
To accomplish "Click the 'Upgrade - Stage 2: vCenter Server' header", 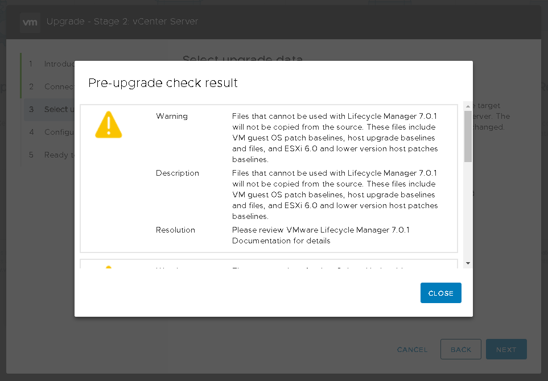I will tap(122, 22).
